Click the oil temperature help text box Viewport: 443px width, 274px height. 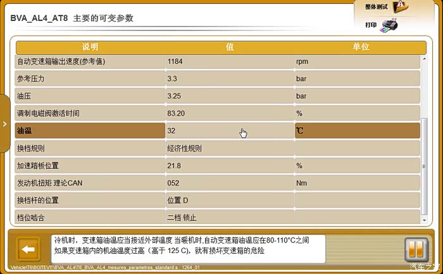coord(187,246)
